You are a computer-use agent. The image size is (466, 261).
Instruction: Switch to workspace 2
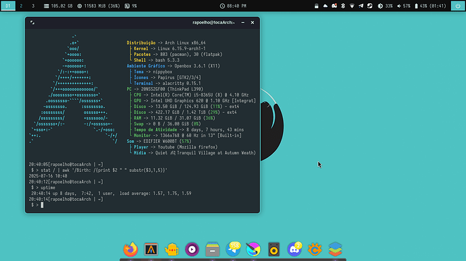pos(21,6)
